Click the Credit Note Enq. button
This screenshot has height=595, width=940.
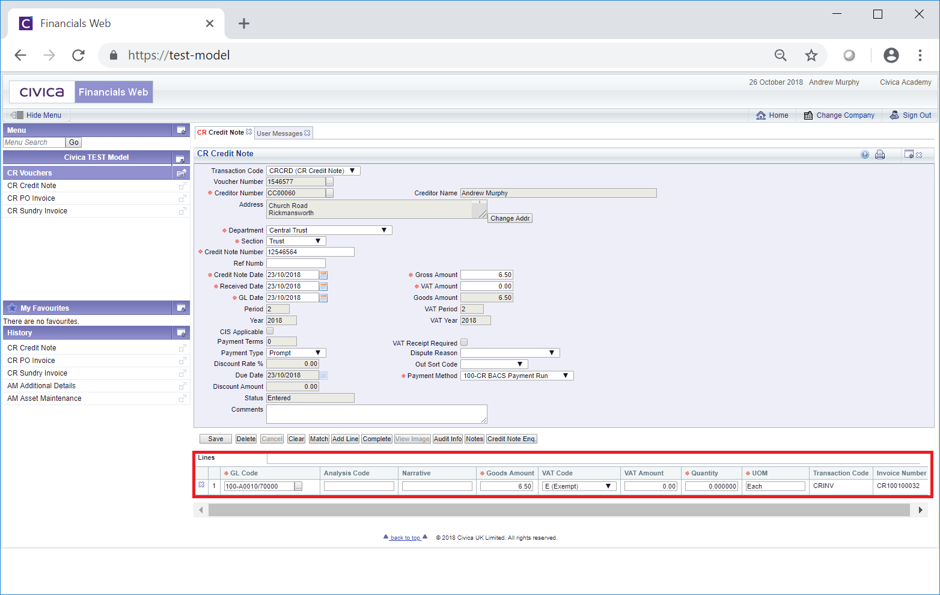[511, 439]
